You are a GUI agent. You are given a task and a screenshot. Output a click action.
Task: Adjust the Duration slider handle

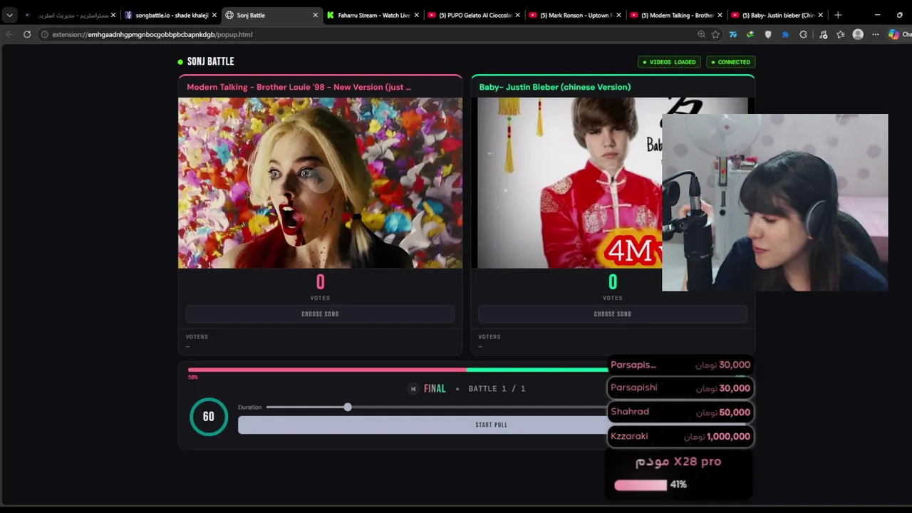coord(348,407)
